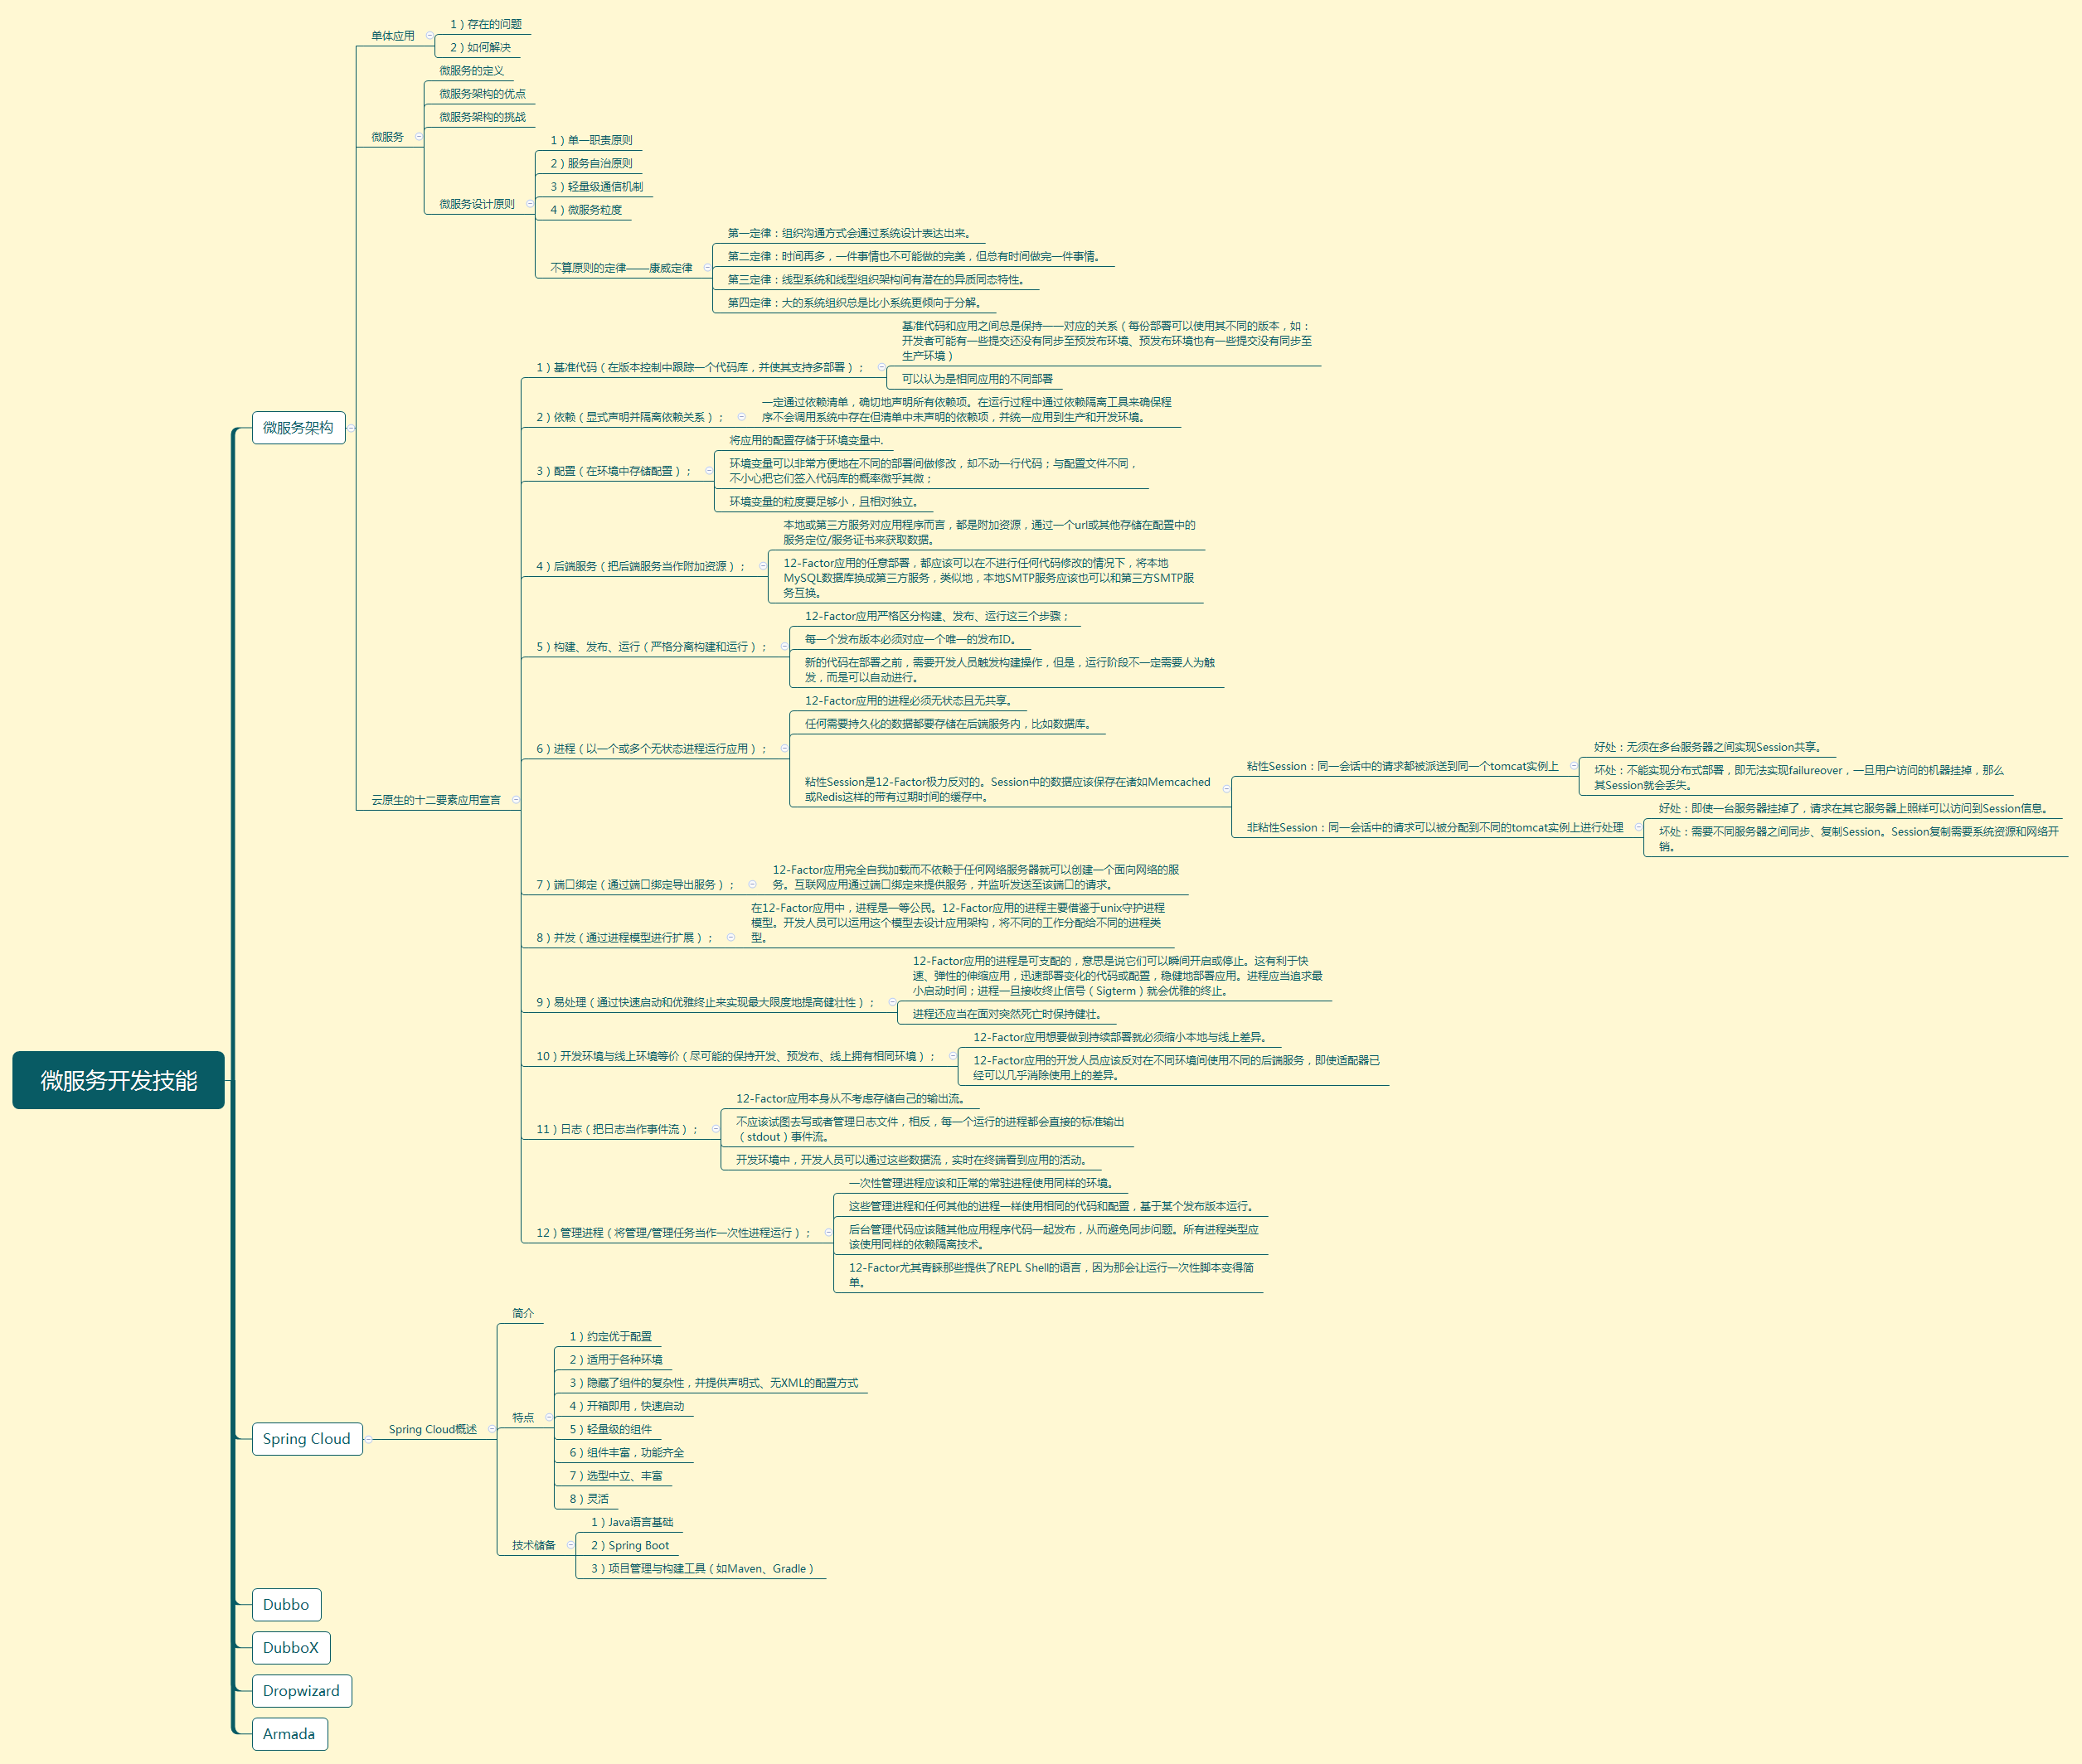This screenshot has width=2082, height=1764.
Task: Collapse the 技术储备 branch toggle
Action: click(570, 1545)
